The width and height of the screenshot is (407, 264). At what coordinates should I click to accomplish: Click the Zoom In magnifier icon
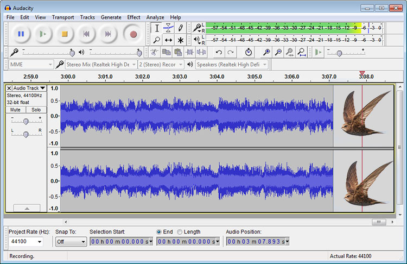coord(266,53)
